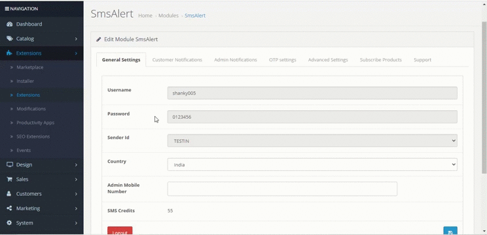
Task: Click the System gear icon
Action: click(9, 223)
